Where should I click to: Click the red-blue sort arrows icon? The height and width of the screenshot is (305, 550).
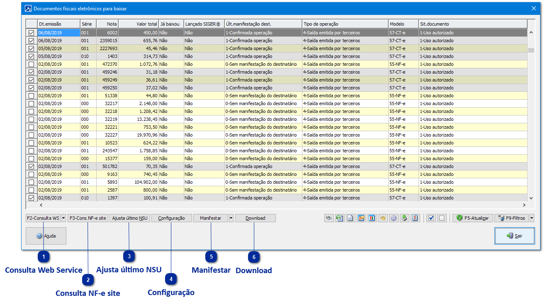click(372, 218)
